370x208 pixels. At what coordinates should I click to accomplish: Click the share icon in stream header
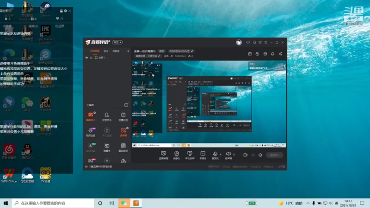[280, 54]
